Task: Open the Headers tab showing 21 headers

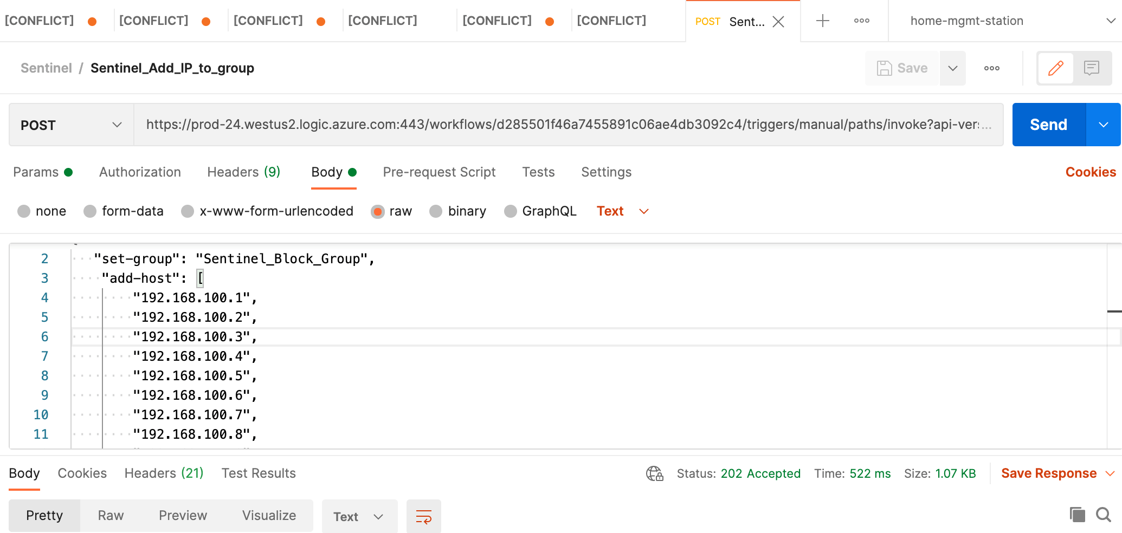Action: pos(163,473)
